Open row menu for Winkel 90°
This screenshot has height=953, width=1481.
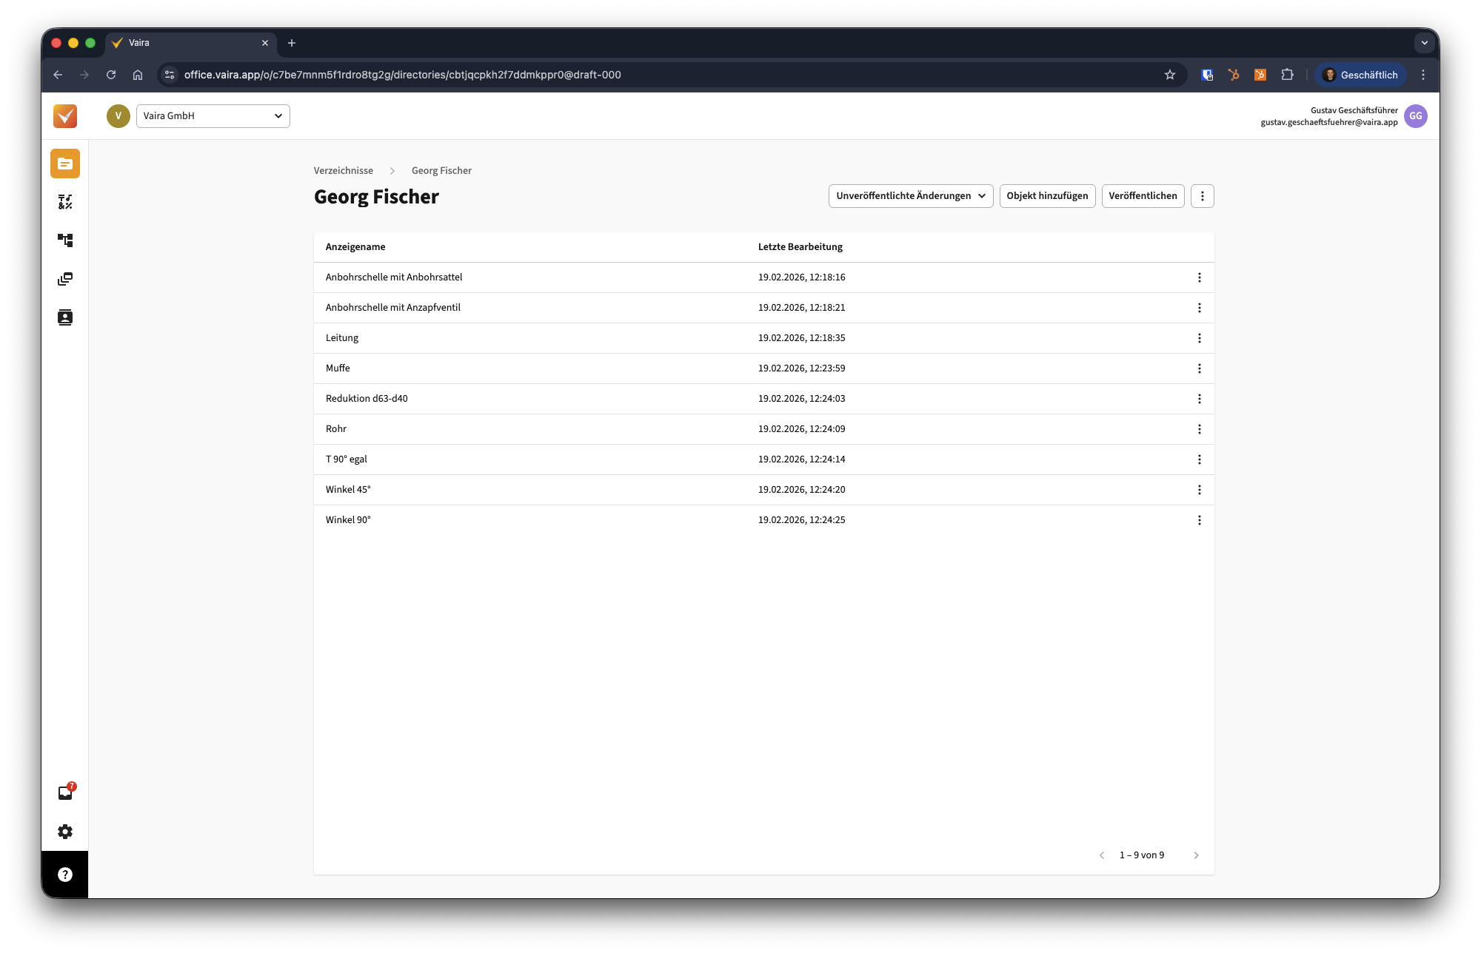pos(1199,520)
